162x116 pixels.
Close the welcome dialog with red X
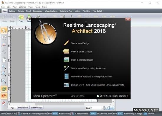coord(128,19)
